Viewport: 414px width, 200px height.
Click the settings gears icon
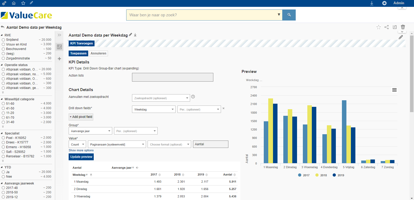click(x=4, y=3)
